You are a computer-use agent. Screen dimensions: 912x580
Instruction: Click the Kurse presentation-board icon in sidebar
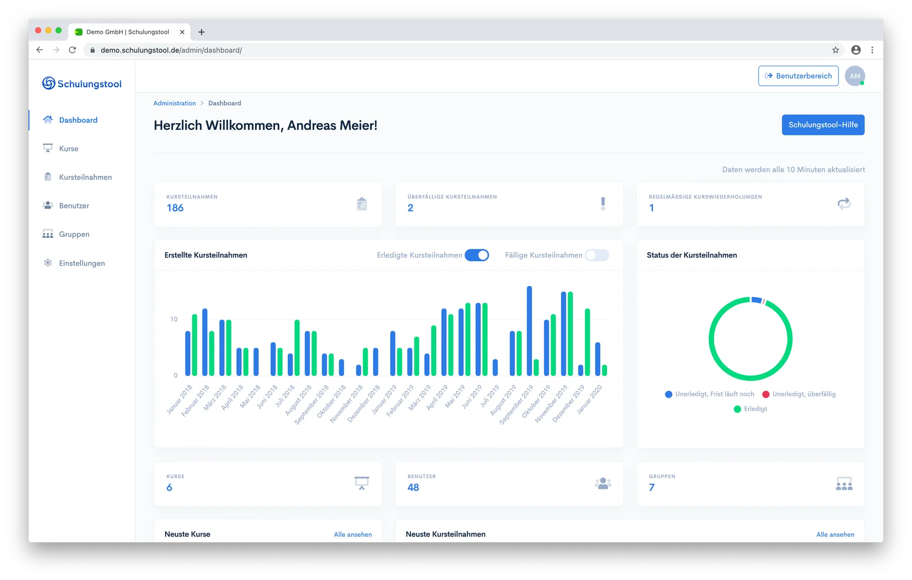pyautogui.click(x=48, y=148)
